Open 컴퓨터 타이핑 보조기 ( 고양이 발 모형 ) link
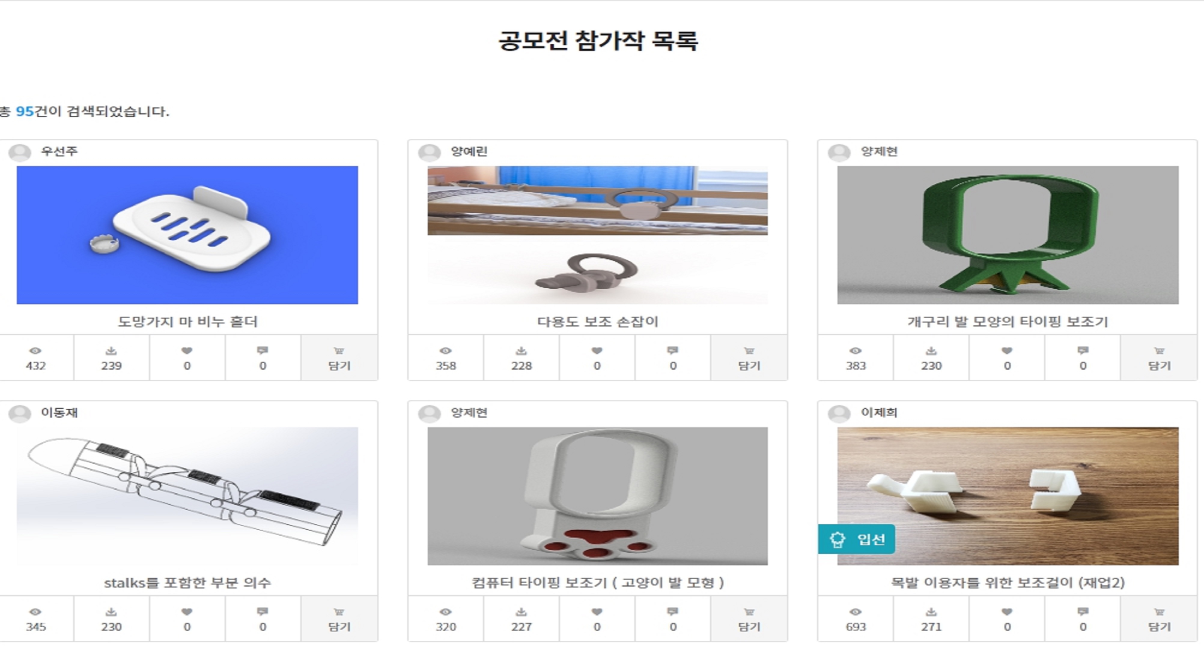1204x646 pixels. coord(597,582)
